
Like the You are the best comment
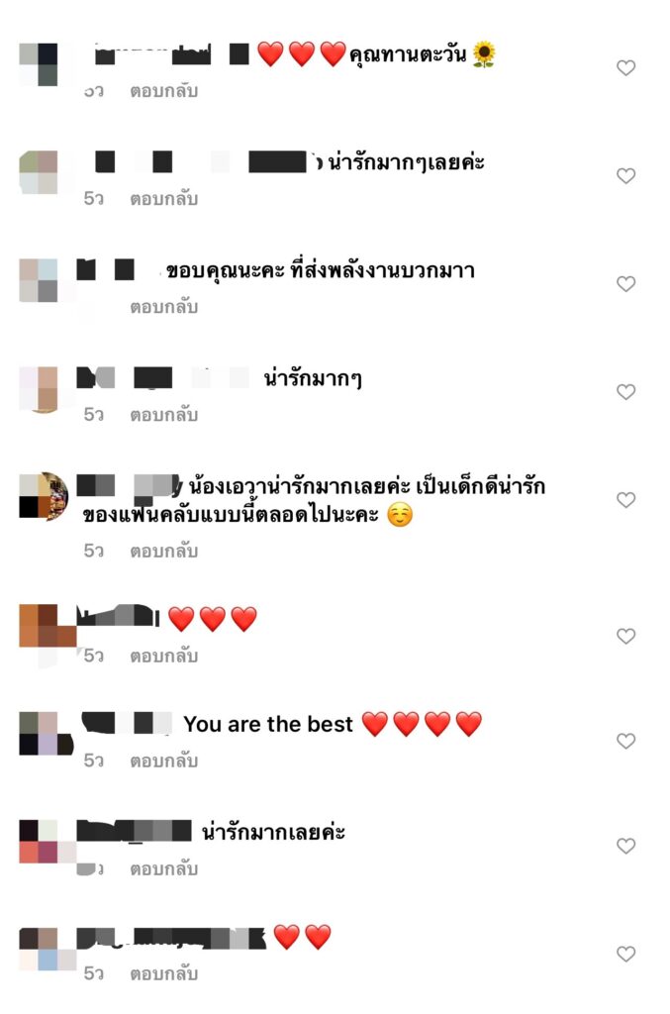point(625,741)
